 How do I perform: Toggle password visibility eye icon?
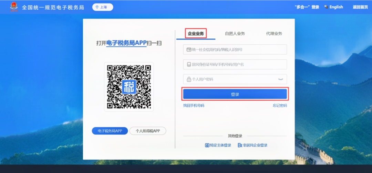pyautogui.click(x=281, y=79)
